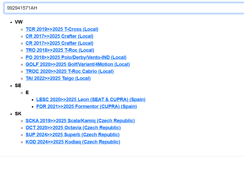
Task: Focus the part number search field
Action: 123,8
